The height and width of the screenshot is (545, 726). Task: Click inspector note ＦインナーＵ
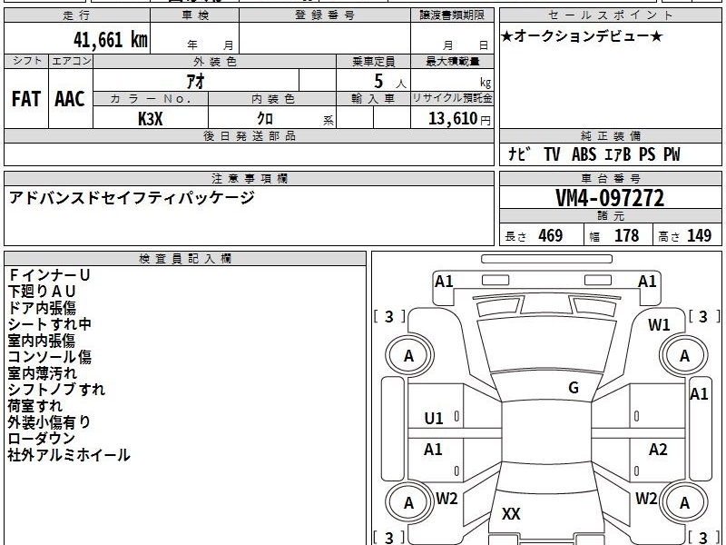pos(49,275)
